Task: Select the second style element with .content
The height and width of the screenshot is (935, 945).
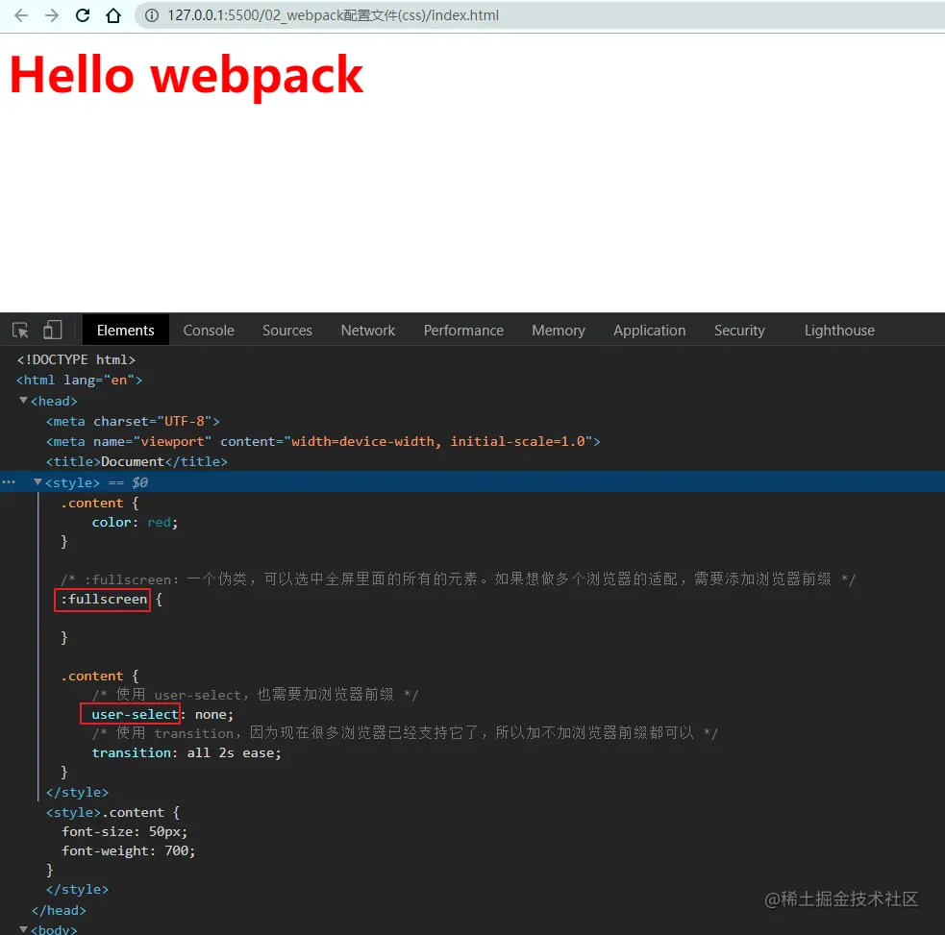Action: 112,812
